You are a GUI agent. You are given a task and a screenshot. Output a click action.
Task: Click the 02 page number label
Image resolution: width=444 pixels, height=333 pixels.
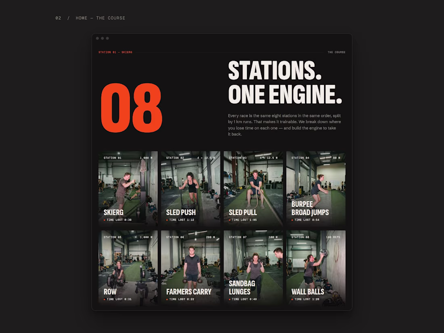pos(58,18)
